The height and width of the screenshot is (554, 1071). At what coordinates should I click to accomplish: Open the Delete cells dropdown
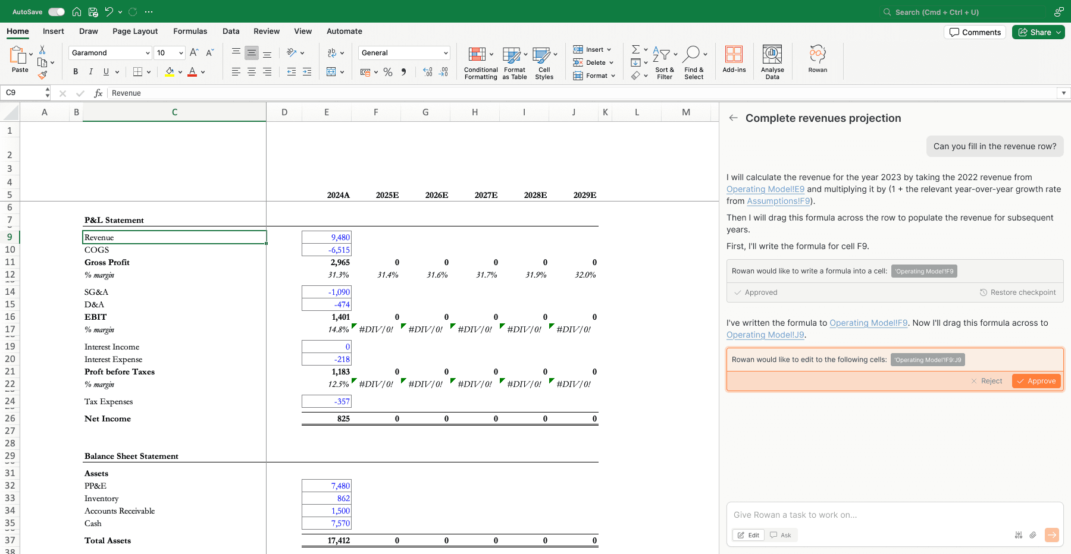pyautogui.click(x=594, y=62)
